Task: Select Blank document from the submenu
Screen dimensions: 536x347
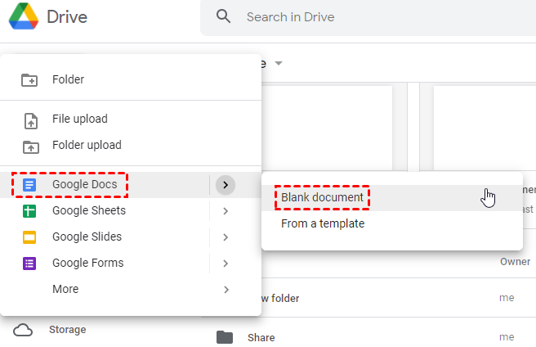Action: tap(322, 197)
